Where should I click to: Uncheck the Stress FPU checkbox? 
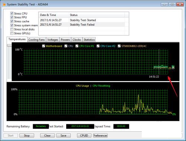pos(12,17)
